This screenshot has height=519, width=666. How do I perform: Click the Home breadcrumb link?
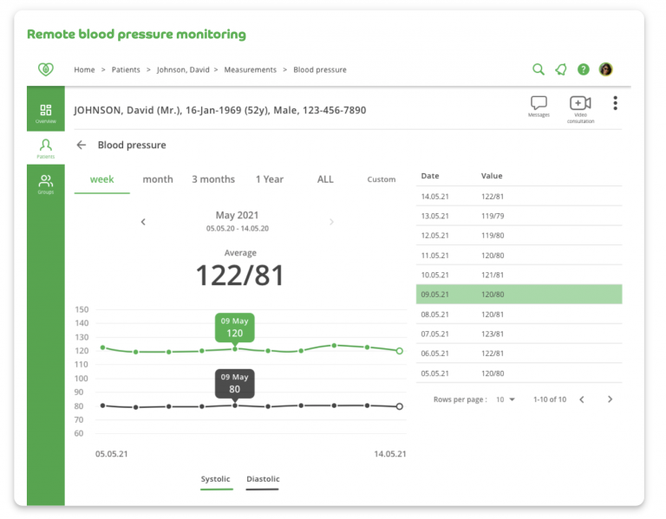(x=84, y=69)
